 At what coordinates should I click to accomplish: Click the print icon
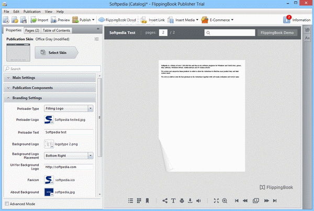pyautogui.click(x=182, y=201)
